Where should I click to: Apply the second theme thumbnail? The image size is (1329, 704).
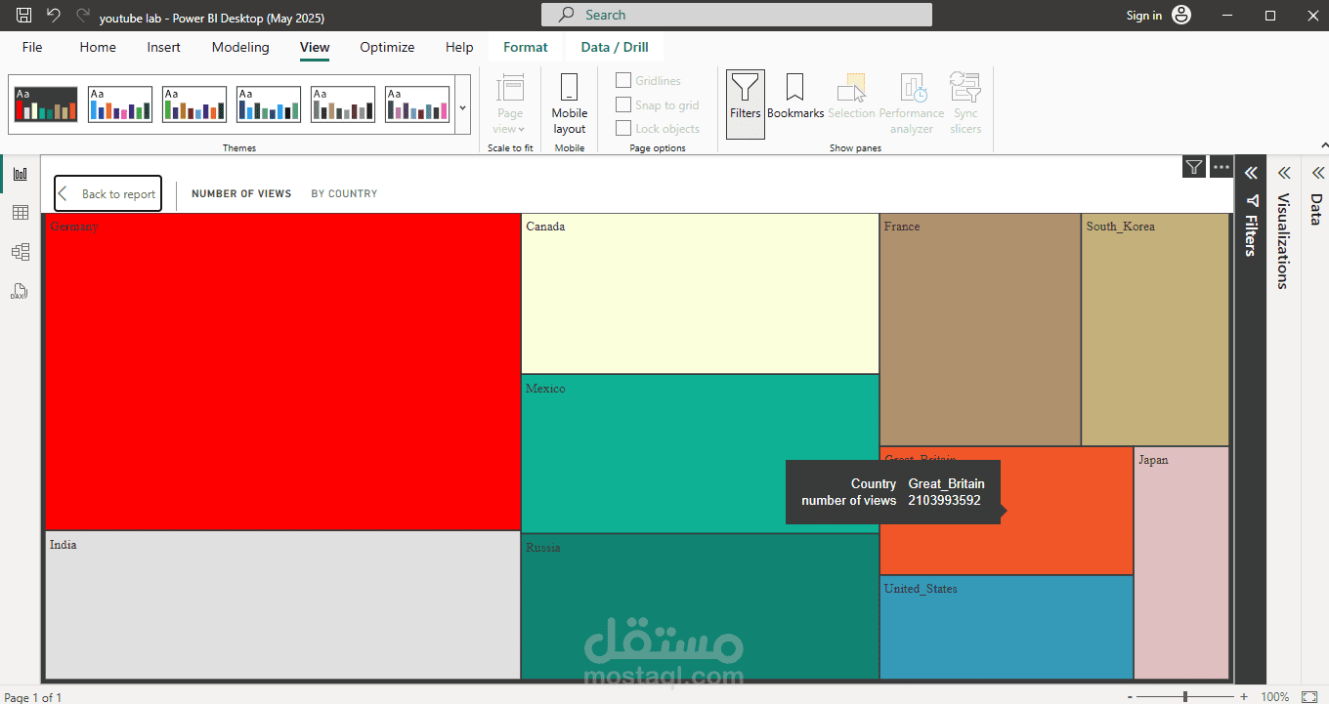tap(120, 104)
